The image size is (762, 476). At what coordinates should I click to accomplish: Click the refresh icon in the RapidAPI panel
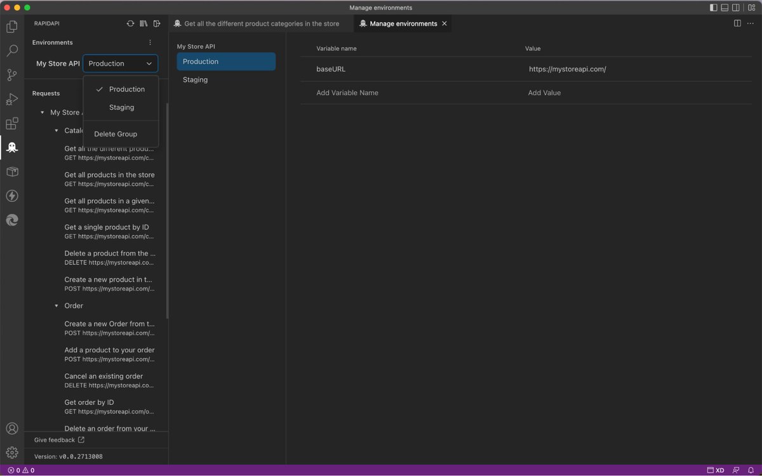pos(130,23)
